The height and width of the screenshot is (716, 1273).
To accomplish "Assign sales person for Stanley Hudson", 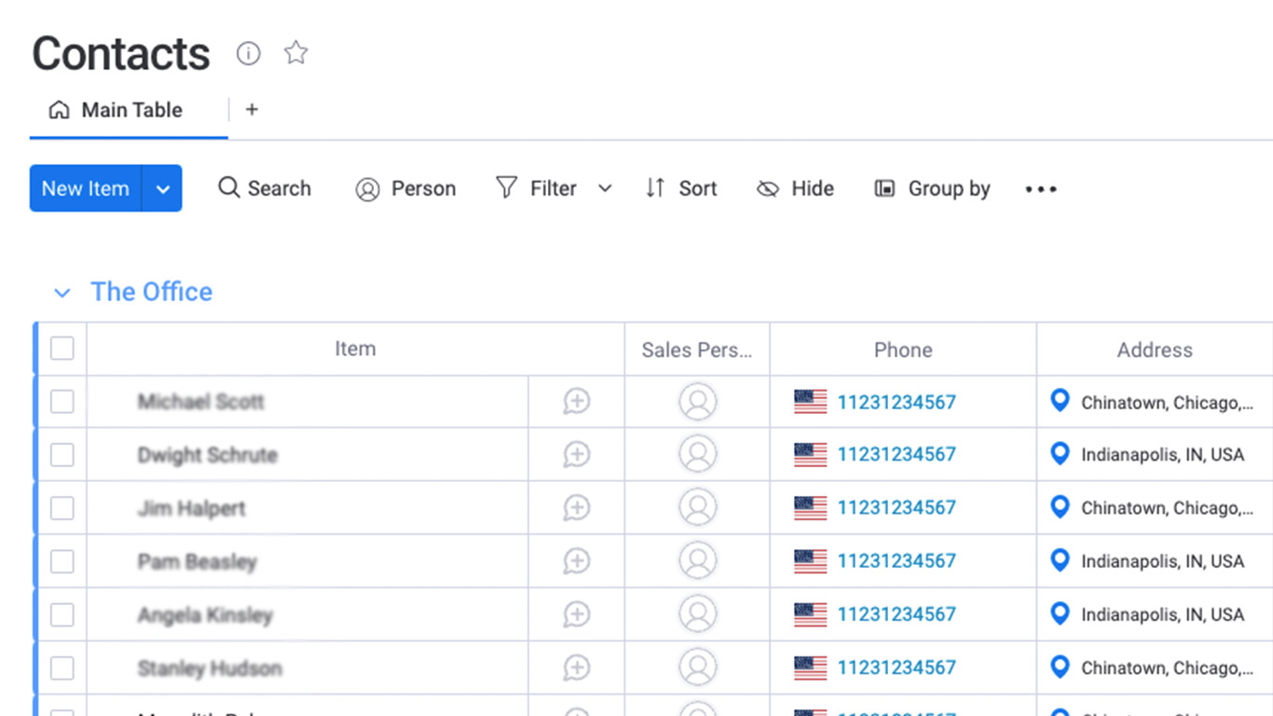I will click(x=697, y=668).
